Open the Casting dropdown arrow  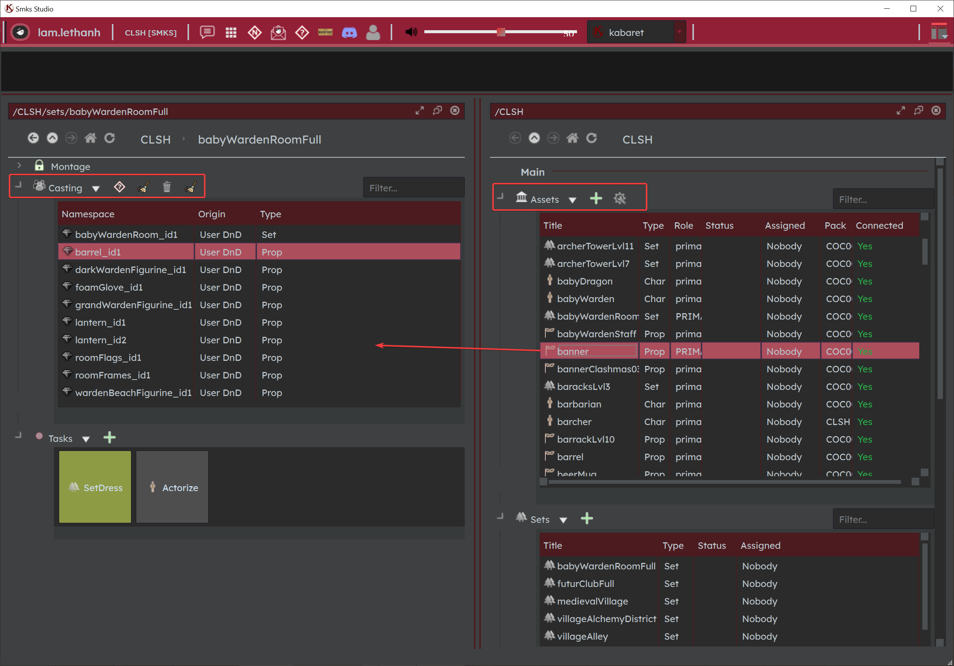click(96, 189)
